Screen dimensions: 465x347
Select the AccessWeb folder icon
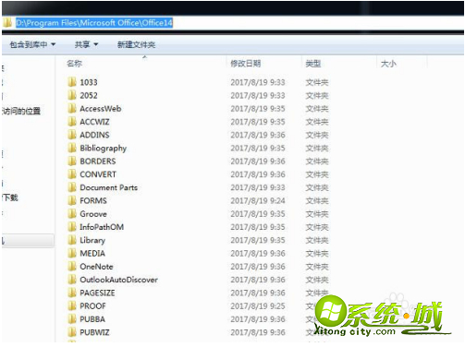click(x=72, y=109)
